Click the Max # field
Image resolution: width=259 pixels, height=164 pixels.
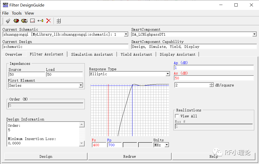coord(214,127)
